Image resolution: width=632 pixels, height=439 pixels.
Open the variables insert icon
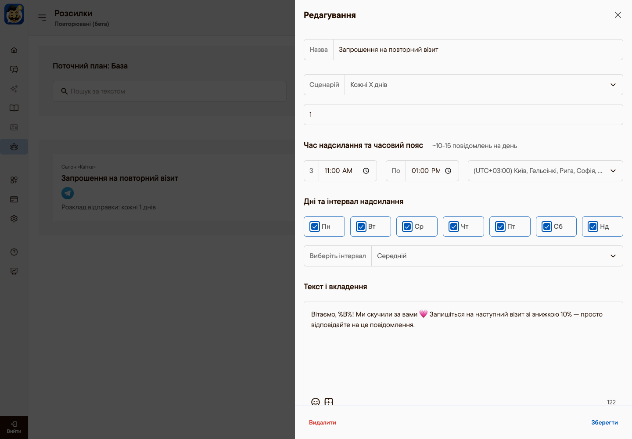pos(329,402)
